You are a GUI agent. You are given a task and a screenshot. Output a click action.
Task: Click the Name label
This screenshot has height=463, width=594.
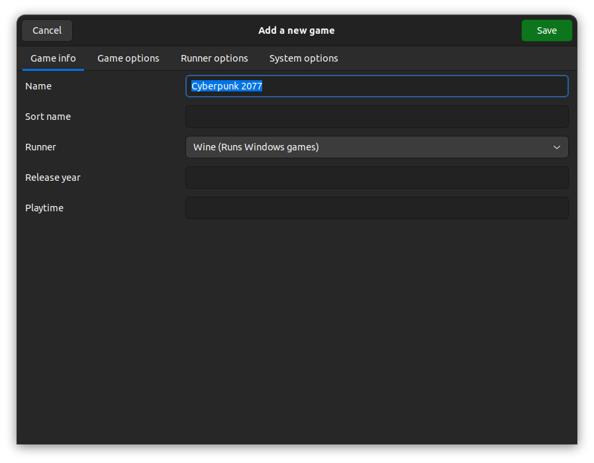point(38,86)
